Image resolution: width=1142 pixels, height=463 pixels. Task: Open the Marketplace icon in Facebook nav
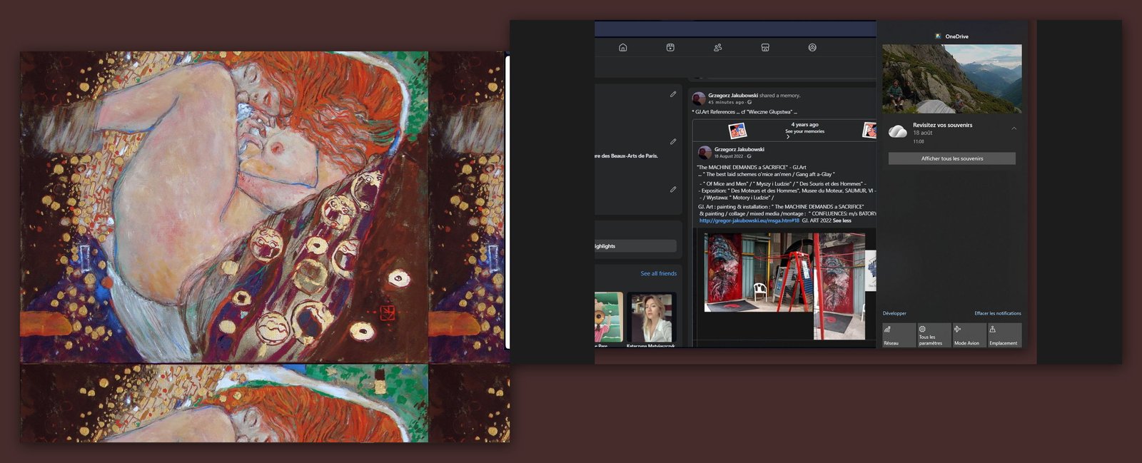click(x=764, y=47)
